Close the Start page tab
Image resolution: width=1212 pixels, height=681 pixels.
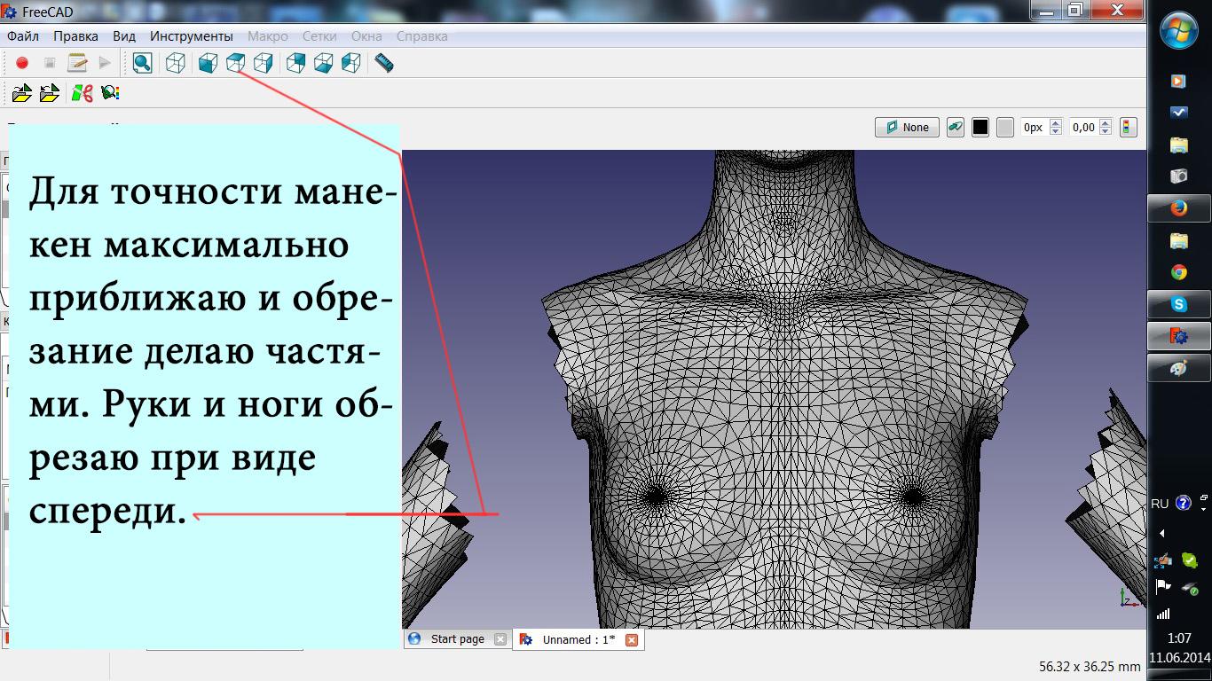click(x=500, y=639)
